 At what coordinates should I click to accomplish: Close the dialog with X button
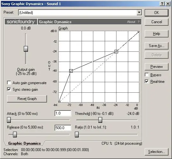[x=168, y=4]
